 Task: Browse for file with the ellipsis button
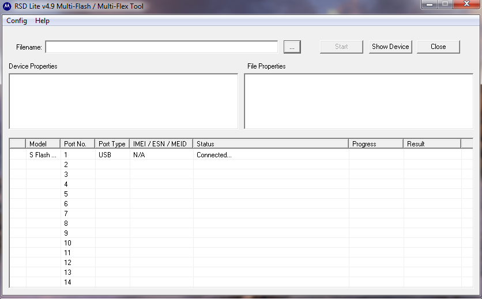pyautogui.click(x=292, y=47)
